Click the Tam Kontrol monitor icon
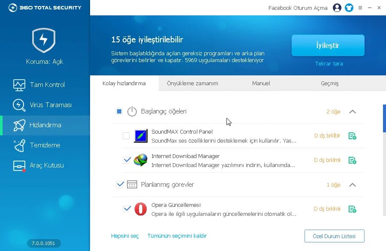 [19, 85]
